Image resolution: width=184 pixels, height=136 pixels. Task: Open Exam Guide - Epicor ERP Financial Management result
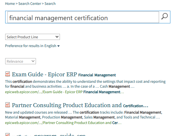(x=64, y=75)
